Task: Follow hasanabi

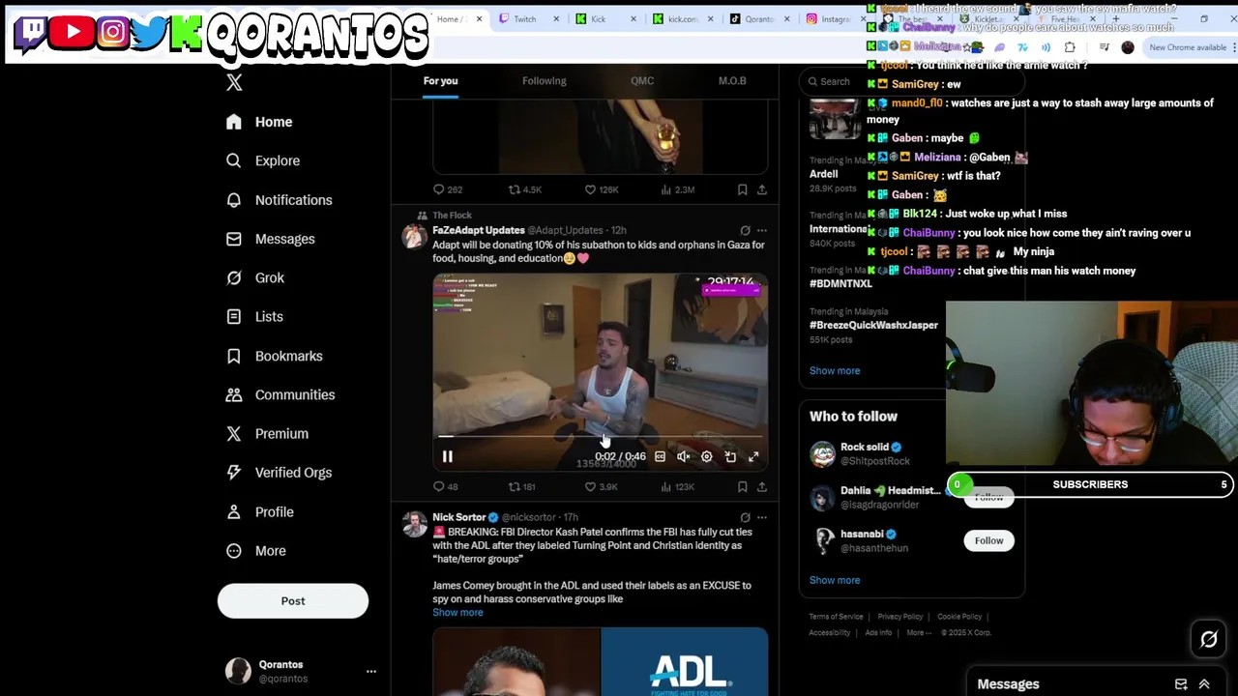Action: pos(988,541)
